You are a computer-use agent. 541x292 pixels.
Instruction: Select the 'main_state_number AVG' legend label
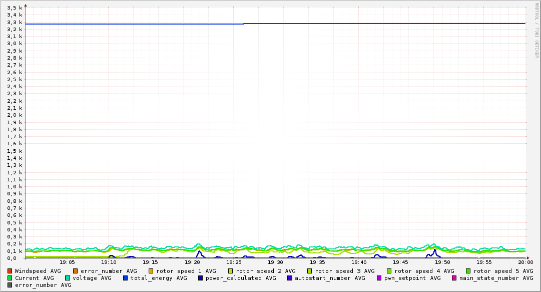click(x=496, y=278)
